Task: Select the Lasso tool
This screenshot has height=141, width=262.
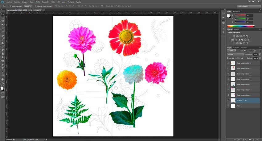Action: [x=3, y=21]
